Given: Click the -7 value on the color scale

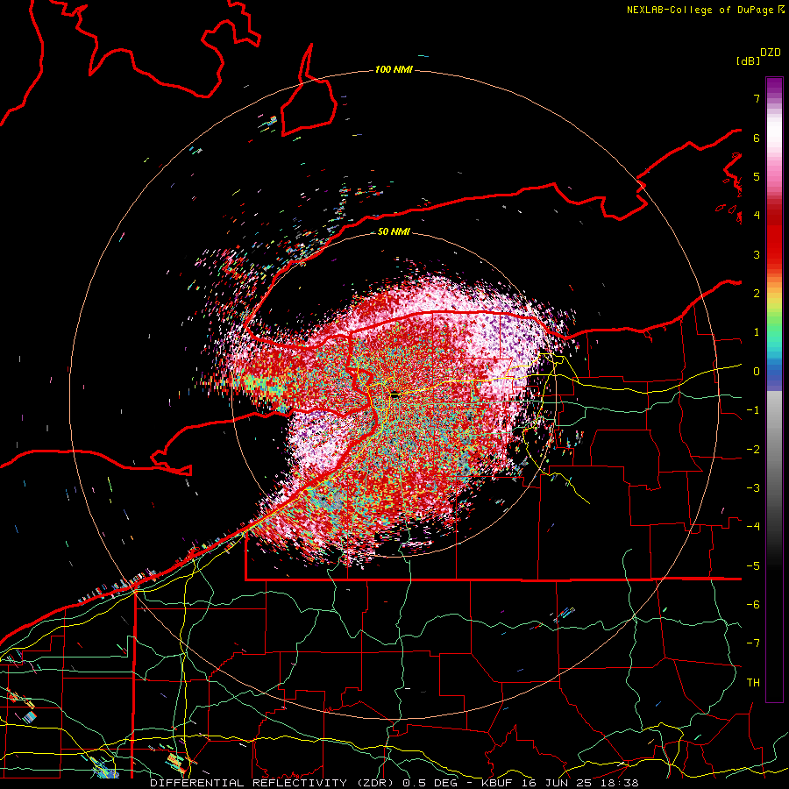Looking at the screenshot, I should pos(753,643).
